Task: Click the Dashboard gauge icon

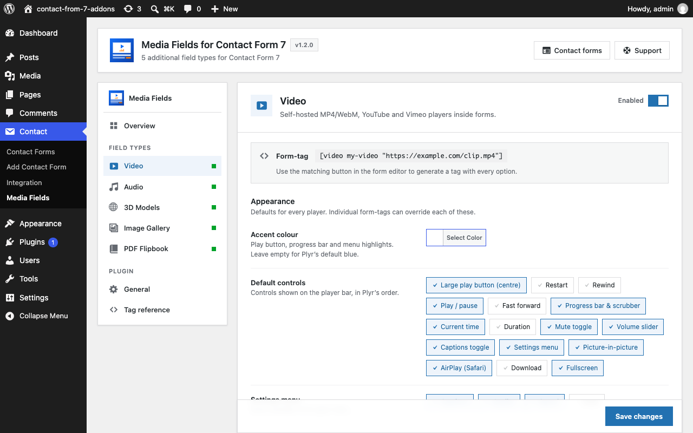Action: (10, 33)
